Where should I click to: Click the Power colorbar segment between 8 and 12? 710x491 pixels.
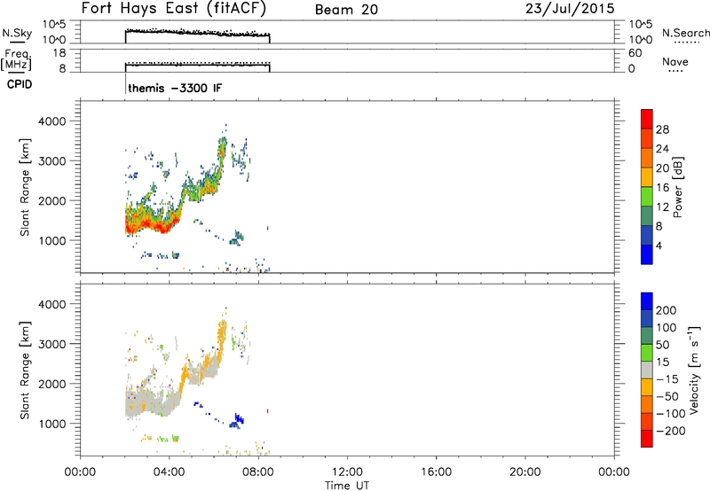coord(647,215)
